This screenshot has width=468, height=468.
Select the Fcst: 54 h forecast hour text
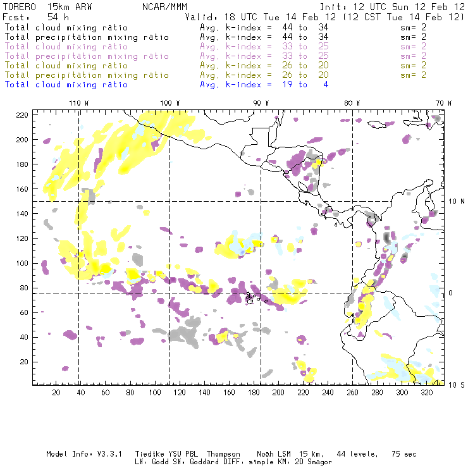36,16
